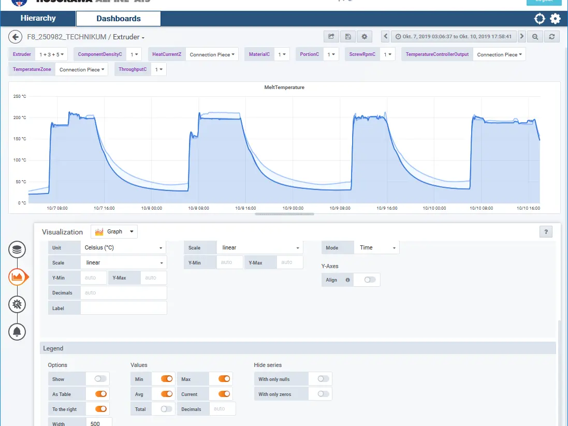Image resolution: width=568 pixels, height=426 pixels.
Task: Switch to the Dashboards tab
Action: point(119,19)
